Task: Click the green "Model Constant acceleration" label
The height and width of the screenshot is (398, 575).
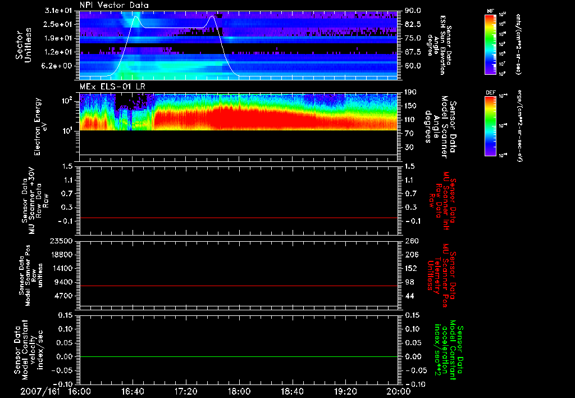Action: coord(449,350)
